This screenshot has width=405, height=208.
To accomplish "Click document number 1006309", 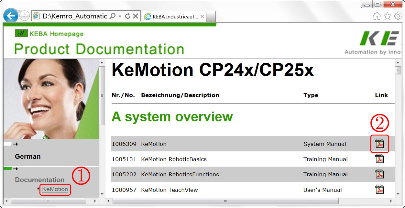I will coord(124,144).
